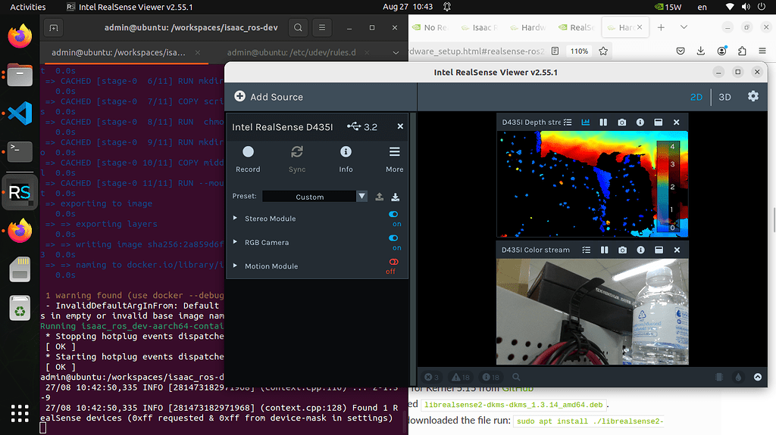Image resolution: width=776 pixels, height=435 pixels.
Task: Switch viewer to 2D mode
Action: click(x=696, y=97)
